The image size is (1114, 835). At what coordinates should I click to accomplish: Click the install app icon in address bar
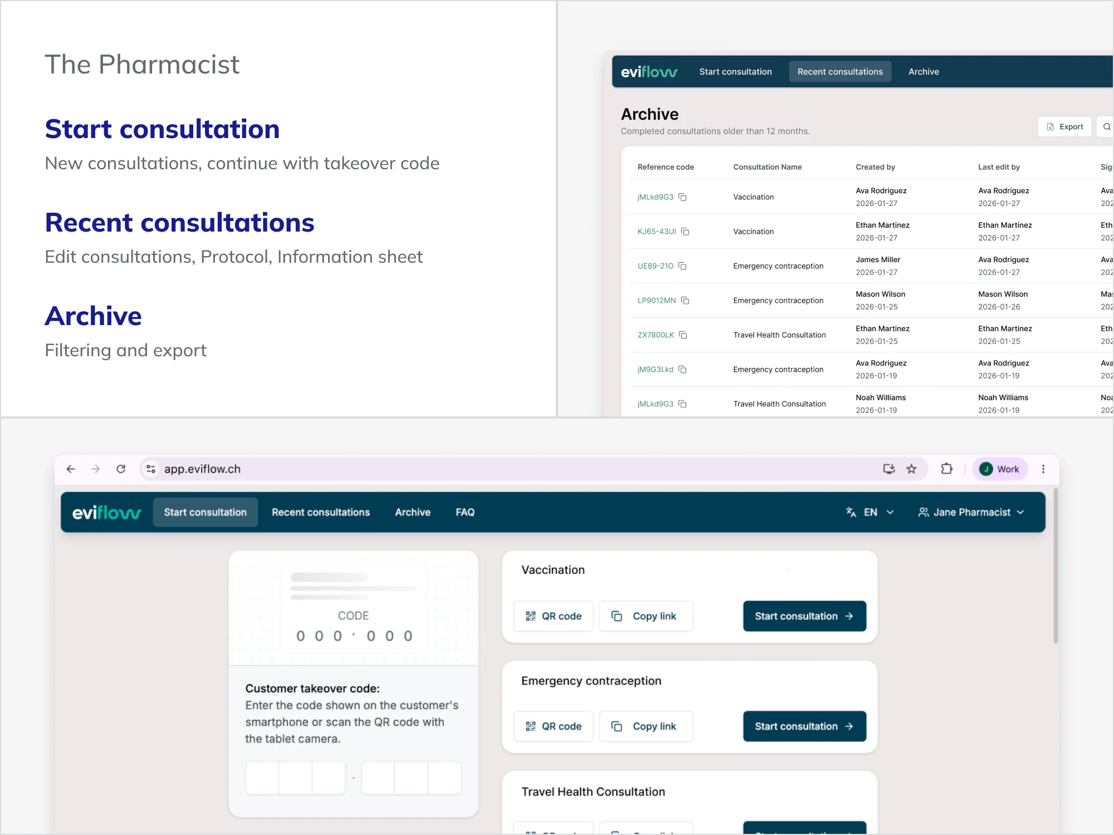[889, 469]
